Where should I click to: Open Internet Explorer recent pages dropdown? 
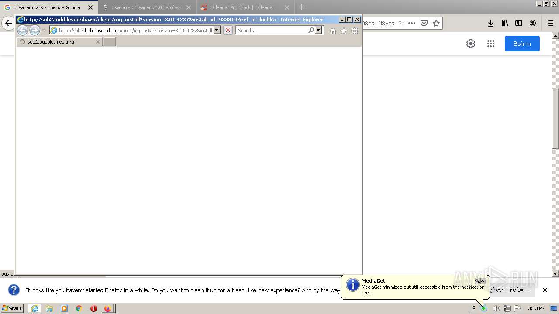click(x=44, y=31)
